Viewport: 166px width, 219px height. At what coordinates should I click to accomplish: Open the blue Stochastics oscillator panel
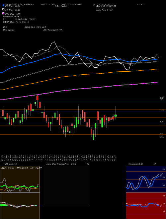(x=146, y=179)
